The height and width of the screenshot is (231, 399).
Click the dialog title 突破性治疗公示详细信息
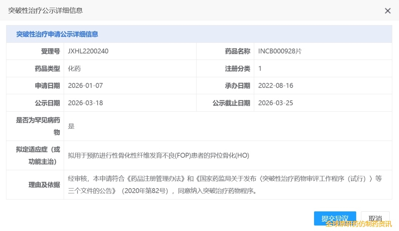(x=45, y=10)
